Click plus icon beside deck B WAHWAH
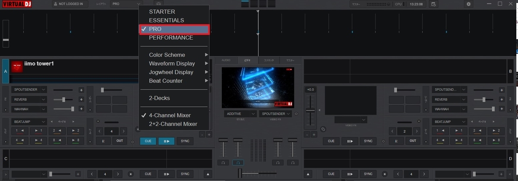 point(501,109)
